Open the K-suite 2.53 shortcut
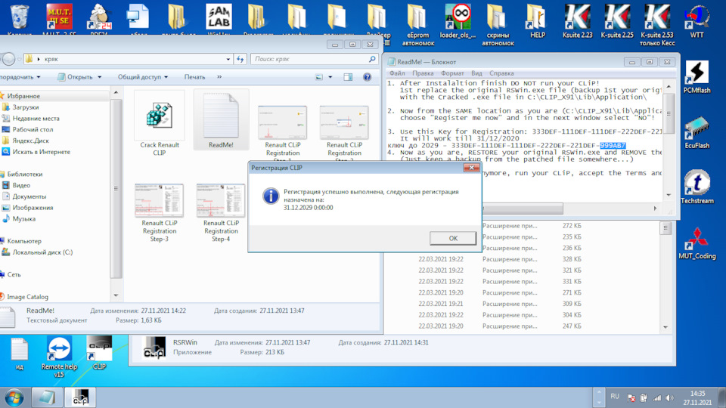 click(x=657, y=25)
